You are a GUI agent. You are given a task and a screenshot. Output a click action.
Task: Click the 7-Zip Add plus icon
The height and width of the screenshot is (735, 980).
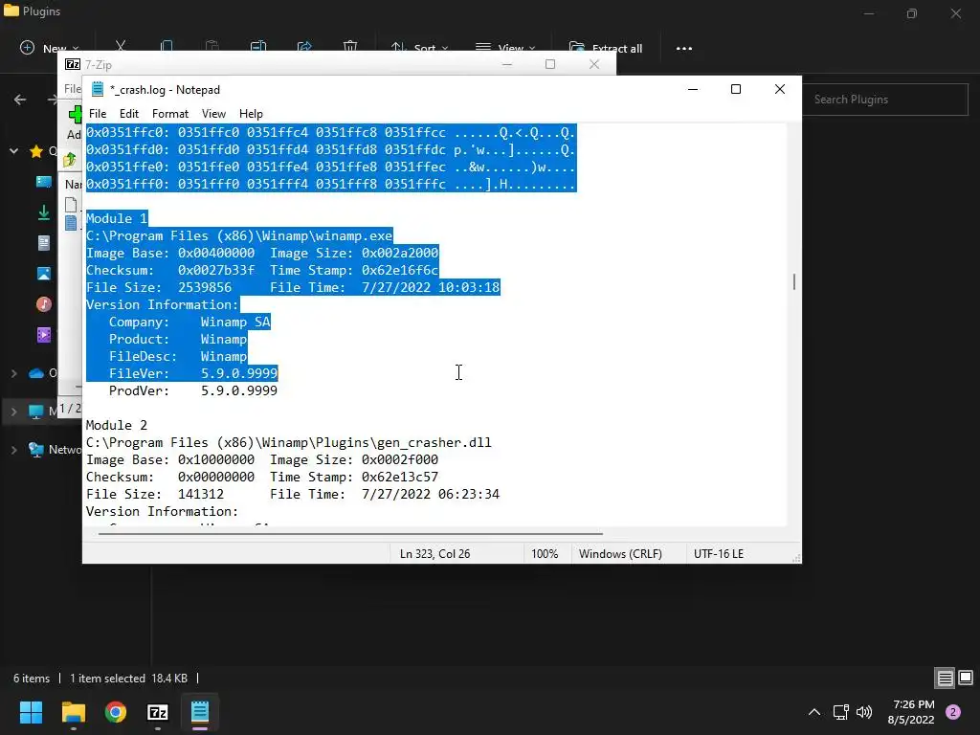coord(75,115)
